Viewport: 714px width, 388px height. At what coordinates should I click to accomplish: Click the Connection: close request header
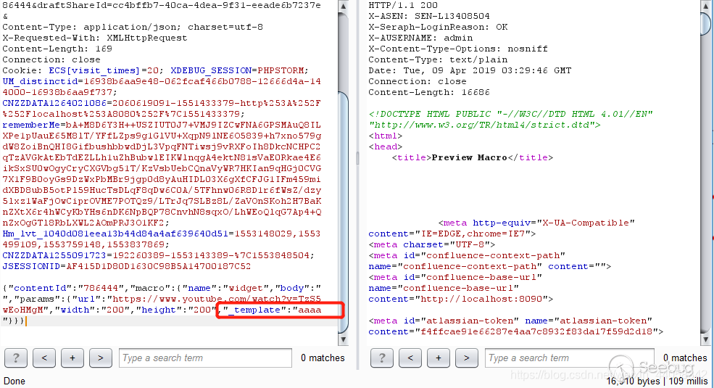51,59
